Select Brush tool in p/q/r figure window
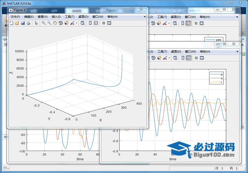This screenshot has height=173, width=248. [x=165, y=58]
